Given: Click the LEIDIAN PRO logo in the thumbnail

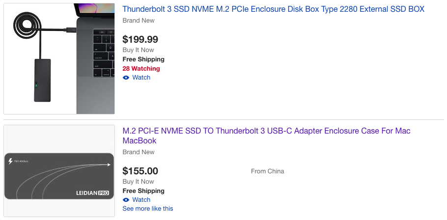Looking at the screenshot, I should [92, 193].
